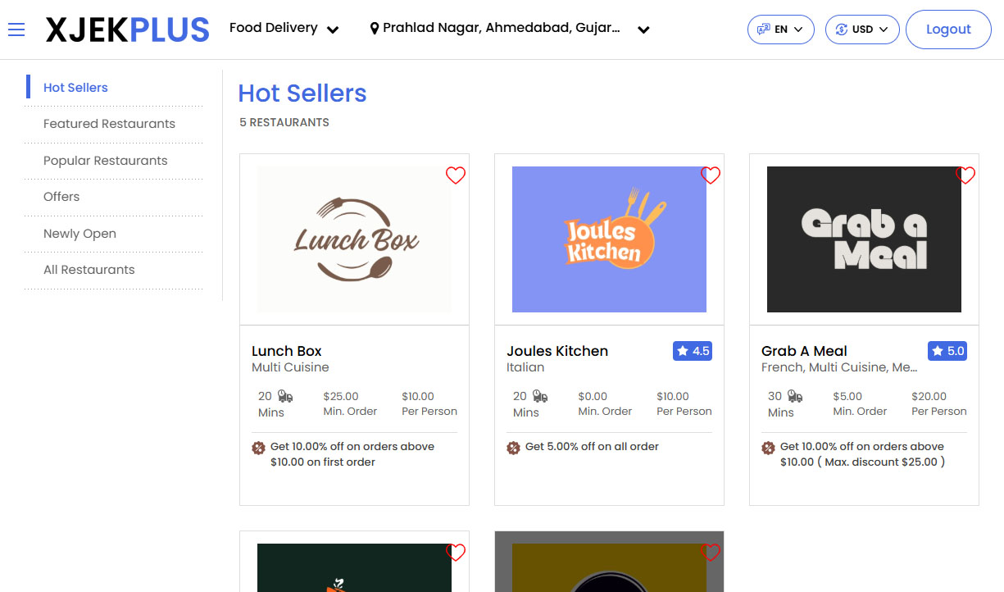
Task: Click the XJEKPLUS logo
Action: point(127,29)
